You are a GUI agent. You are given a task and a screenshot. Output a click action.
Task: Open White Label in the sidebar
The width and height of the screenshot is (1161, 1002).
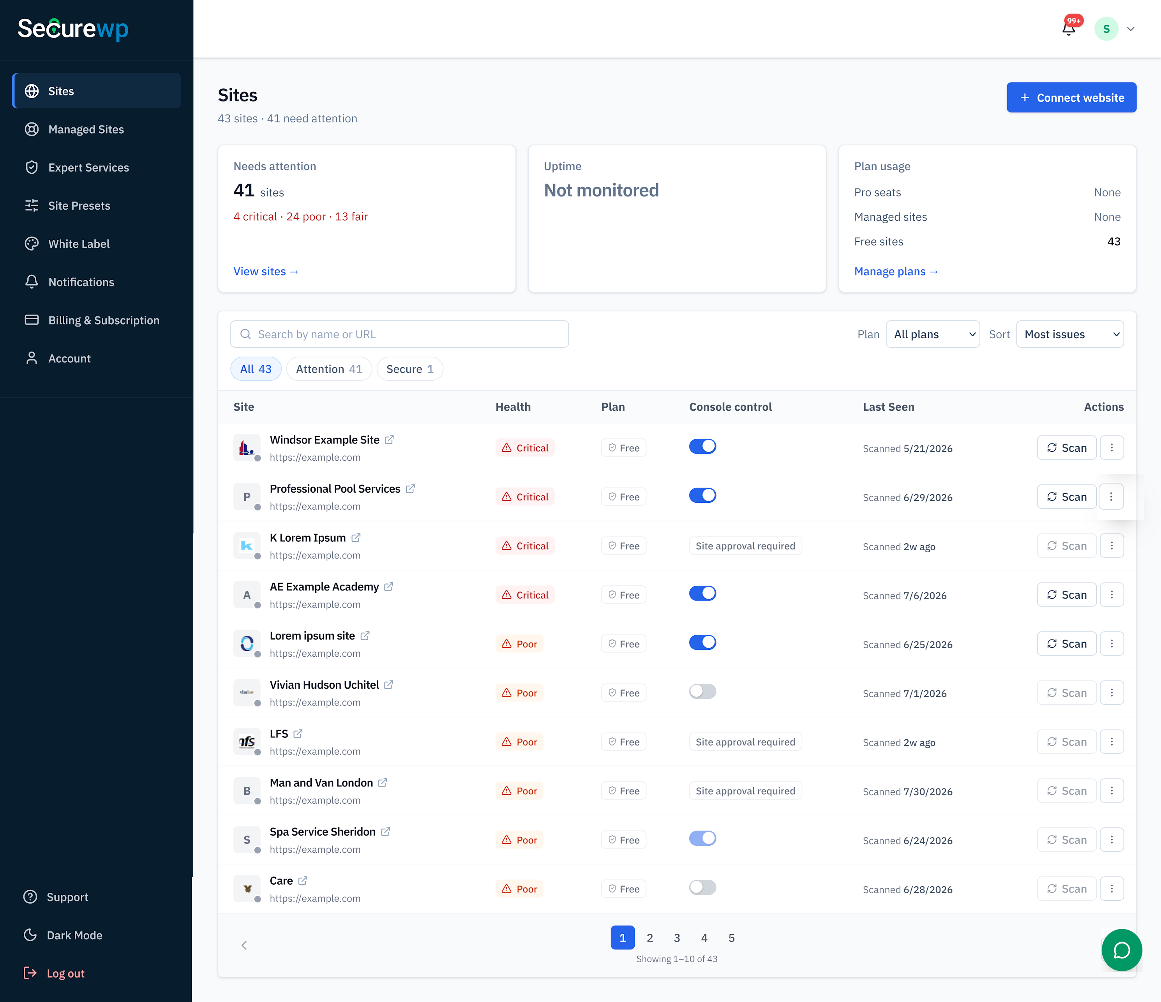pos(96,244)
